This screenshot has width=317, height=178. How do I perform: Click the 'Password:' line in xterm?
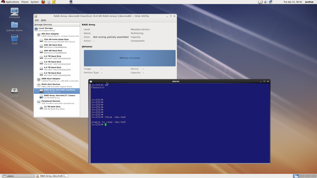(98, 88)
